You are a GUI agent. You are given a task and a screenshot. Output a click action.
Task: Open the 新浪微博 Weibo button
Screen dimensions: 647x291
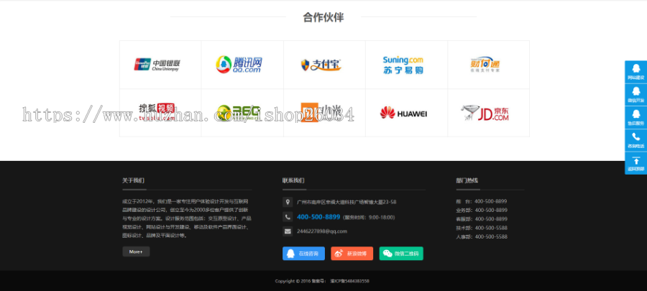click(352, 254)
